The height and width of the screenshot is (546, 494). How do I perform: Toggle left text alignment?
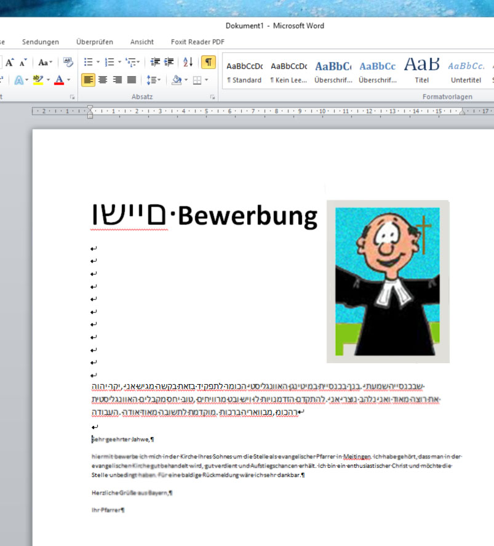(89, 80)
